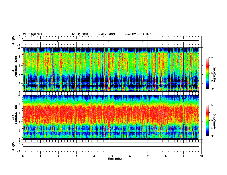Click the ch.3 voltage waveform trace
This screenshot has height=175, width=227.
point(111,147)
